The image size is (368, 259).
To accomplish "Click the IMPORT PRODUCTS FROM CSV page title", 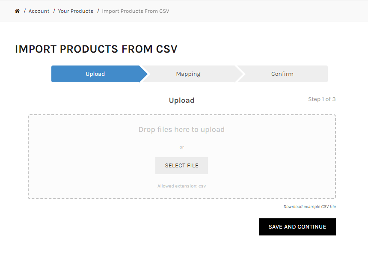I will click(x=96, y=49).
